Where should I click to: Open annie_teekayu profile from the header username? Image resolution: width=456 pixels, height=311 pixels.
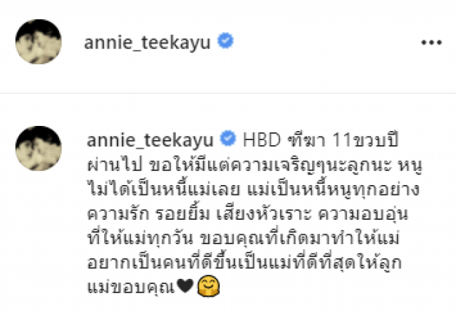(x=147, y=43)
